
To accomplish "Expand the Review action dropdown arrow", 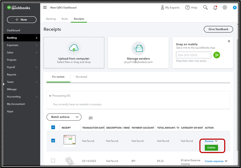I will point(216,141).
